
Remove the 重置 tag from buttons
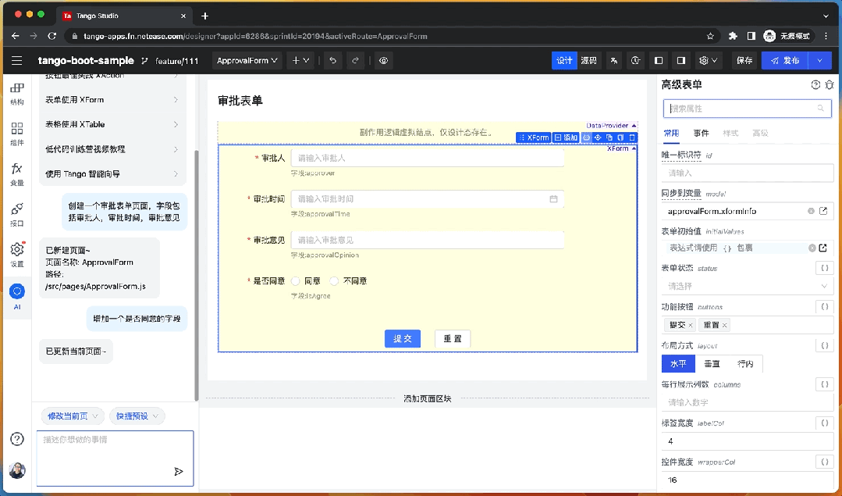click(x=724, y=325)
